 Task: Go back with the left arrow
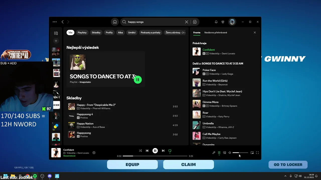point(63,22)
